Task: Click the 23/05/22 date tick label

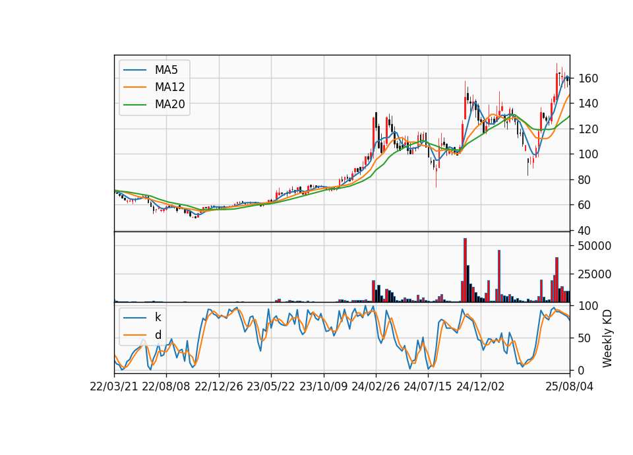Action: point(271,386)
